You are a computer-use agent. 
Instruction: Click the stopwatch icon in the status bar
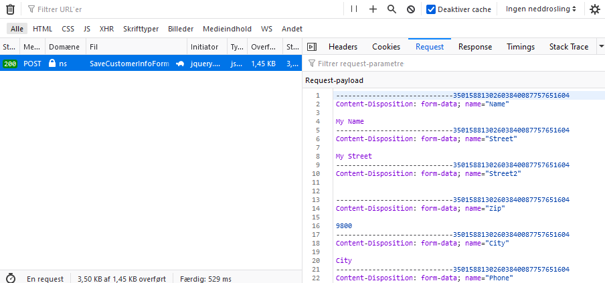pyautogui.click(x=11, y=278)
